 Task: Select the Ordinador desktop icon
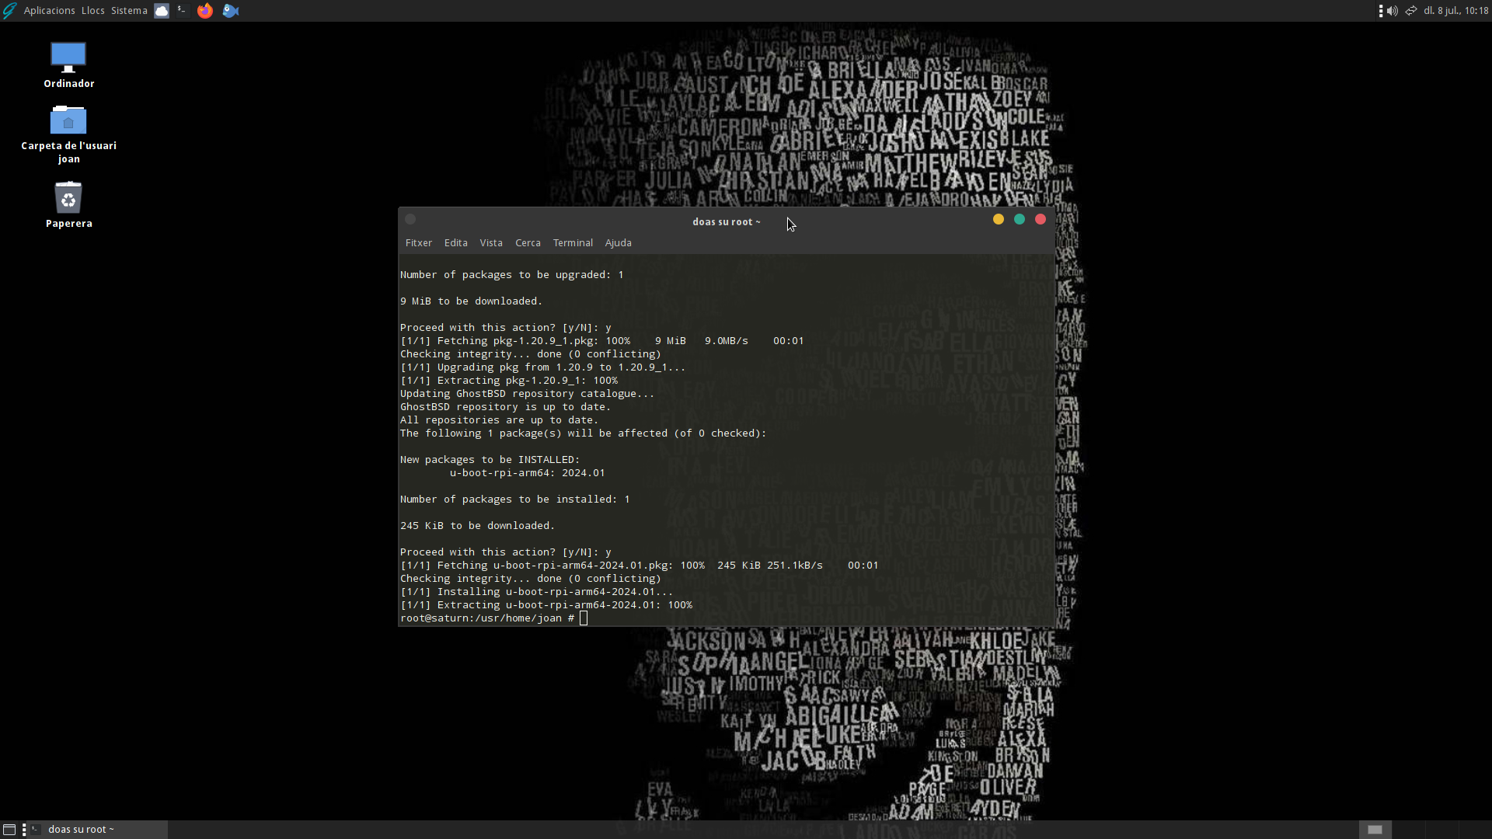(68, 65)
